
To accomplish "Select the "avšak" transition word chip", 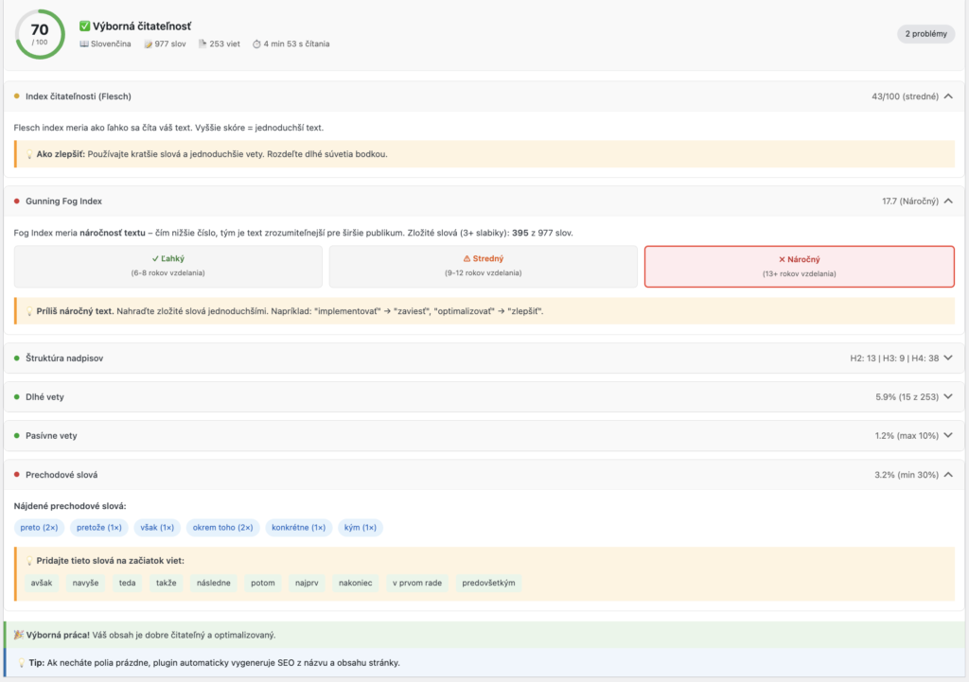I will pos(42,583).
